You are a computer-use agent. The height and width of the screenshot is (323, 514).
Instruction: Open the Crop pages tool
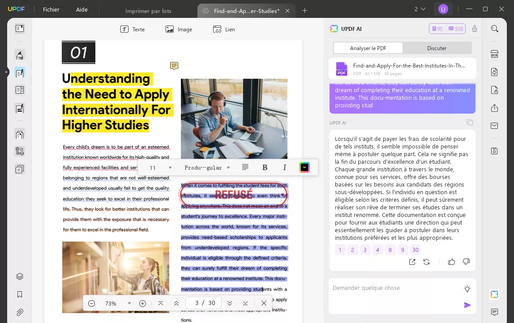click(20, 151)
